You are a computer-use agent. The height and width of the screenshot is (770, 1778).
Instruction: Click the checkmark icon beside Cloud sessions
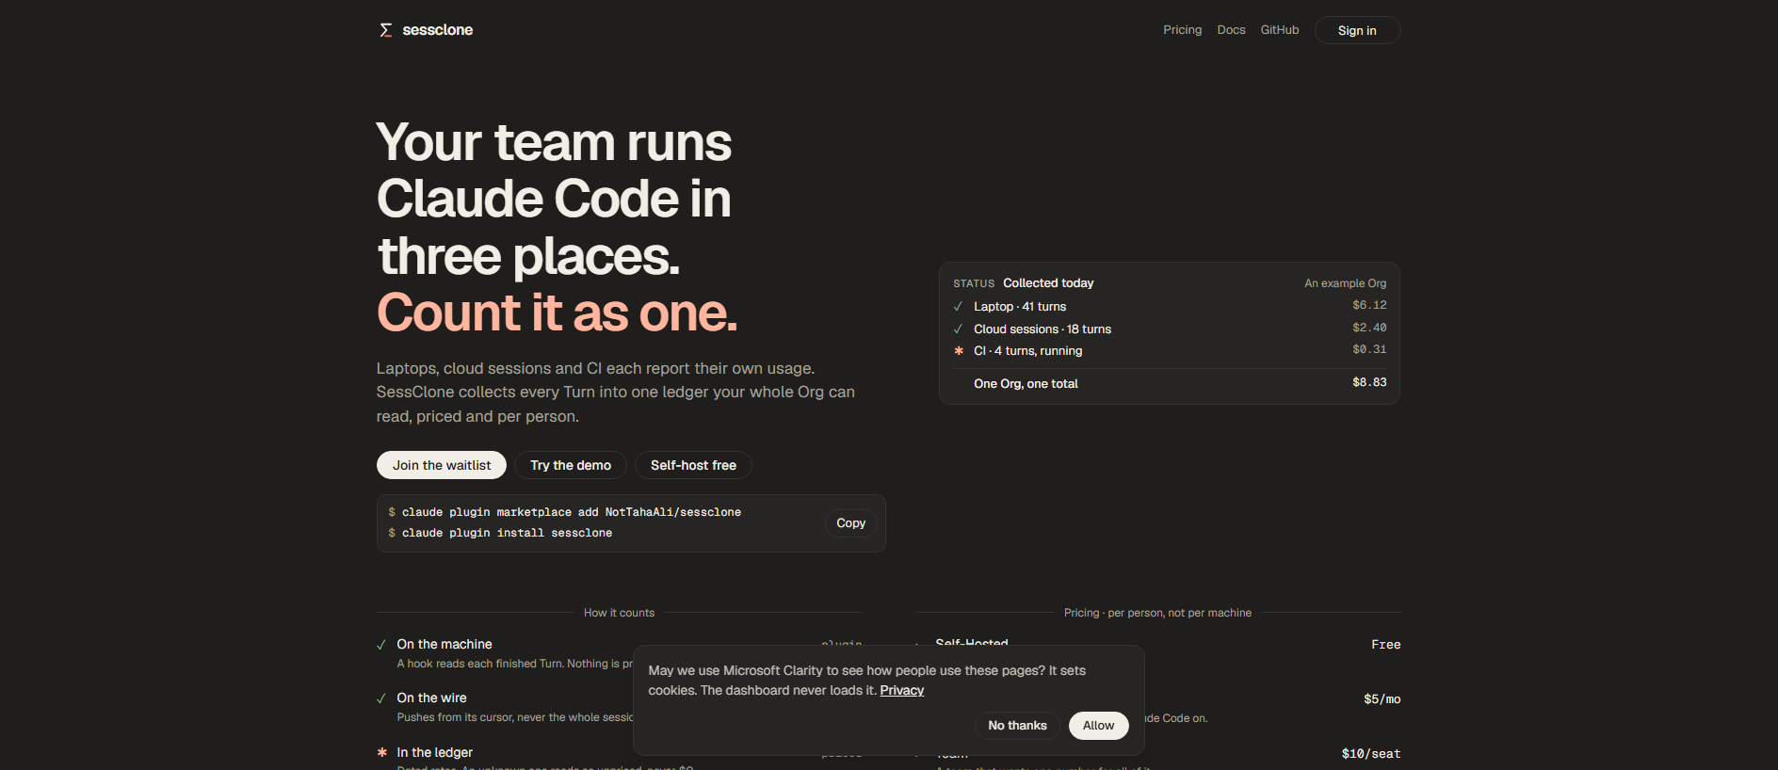[x=958, y=329]
